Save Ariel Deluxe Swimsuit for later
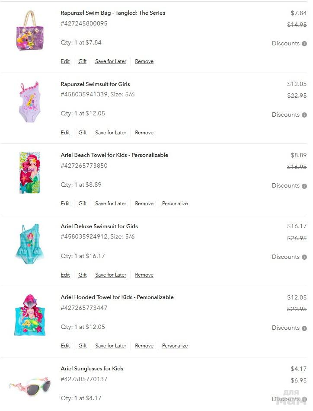 pos(111,275)
